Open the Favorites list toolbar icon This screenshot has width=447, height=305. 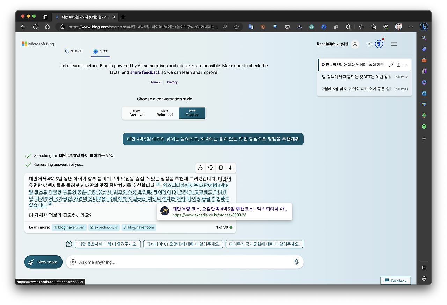pyautogui.click(x=361, y=27)
